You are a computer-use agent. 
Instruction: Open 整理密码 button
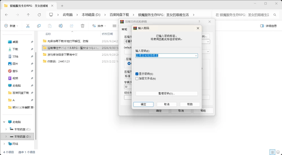point(167,93)
